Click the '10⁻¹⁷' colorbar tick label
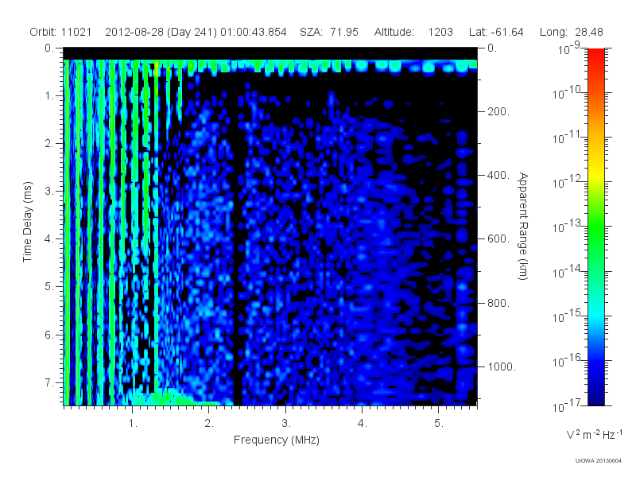 tap(566, 405)
